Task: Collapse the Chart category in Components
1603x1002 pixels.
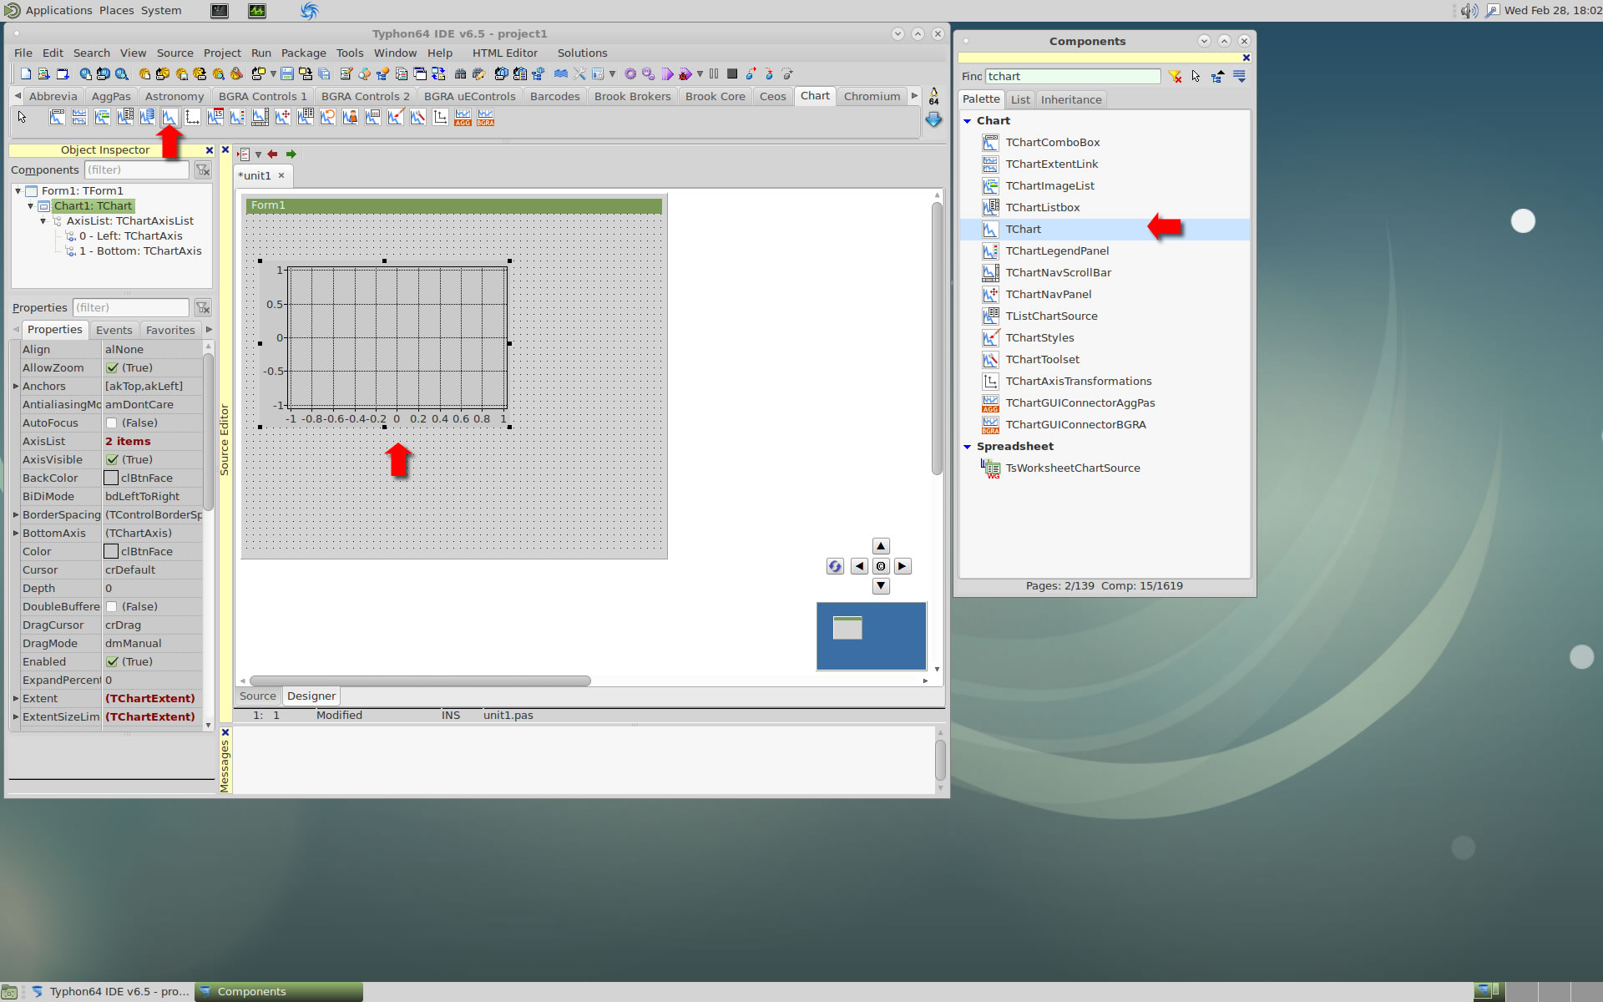Action: coord(968,121)
